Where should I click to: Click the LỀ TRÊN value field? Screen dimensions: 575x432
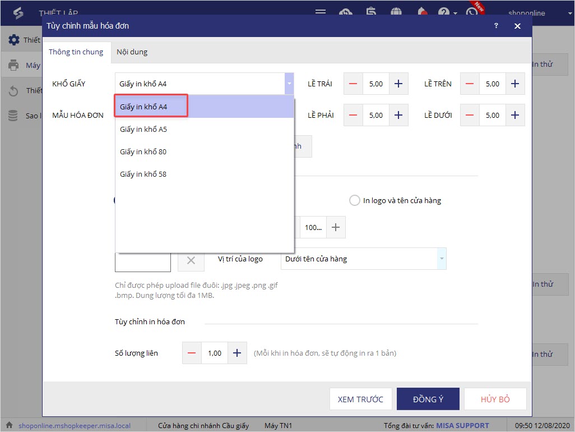pos(492,84)
